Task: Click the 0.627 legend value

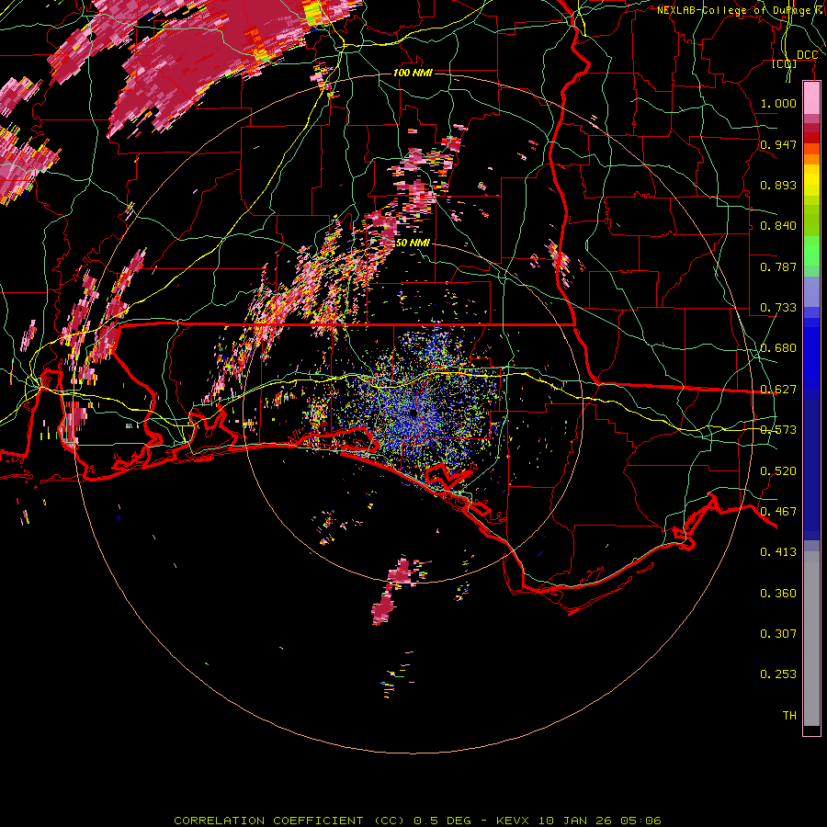Action: (x=778, y=390)
